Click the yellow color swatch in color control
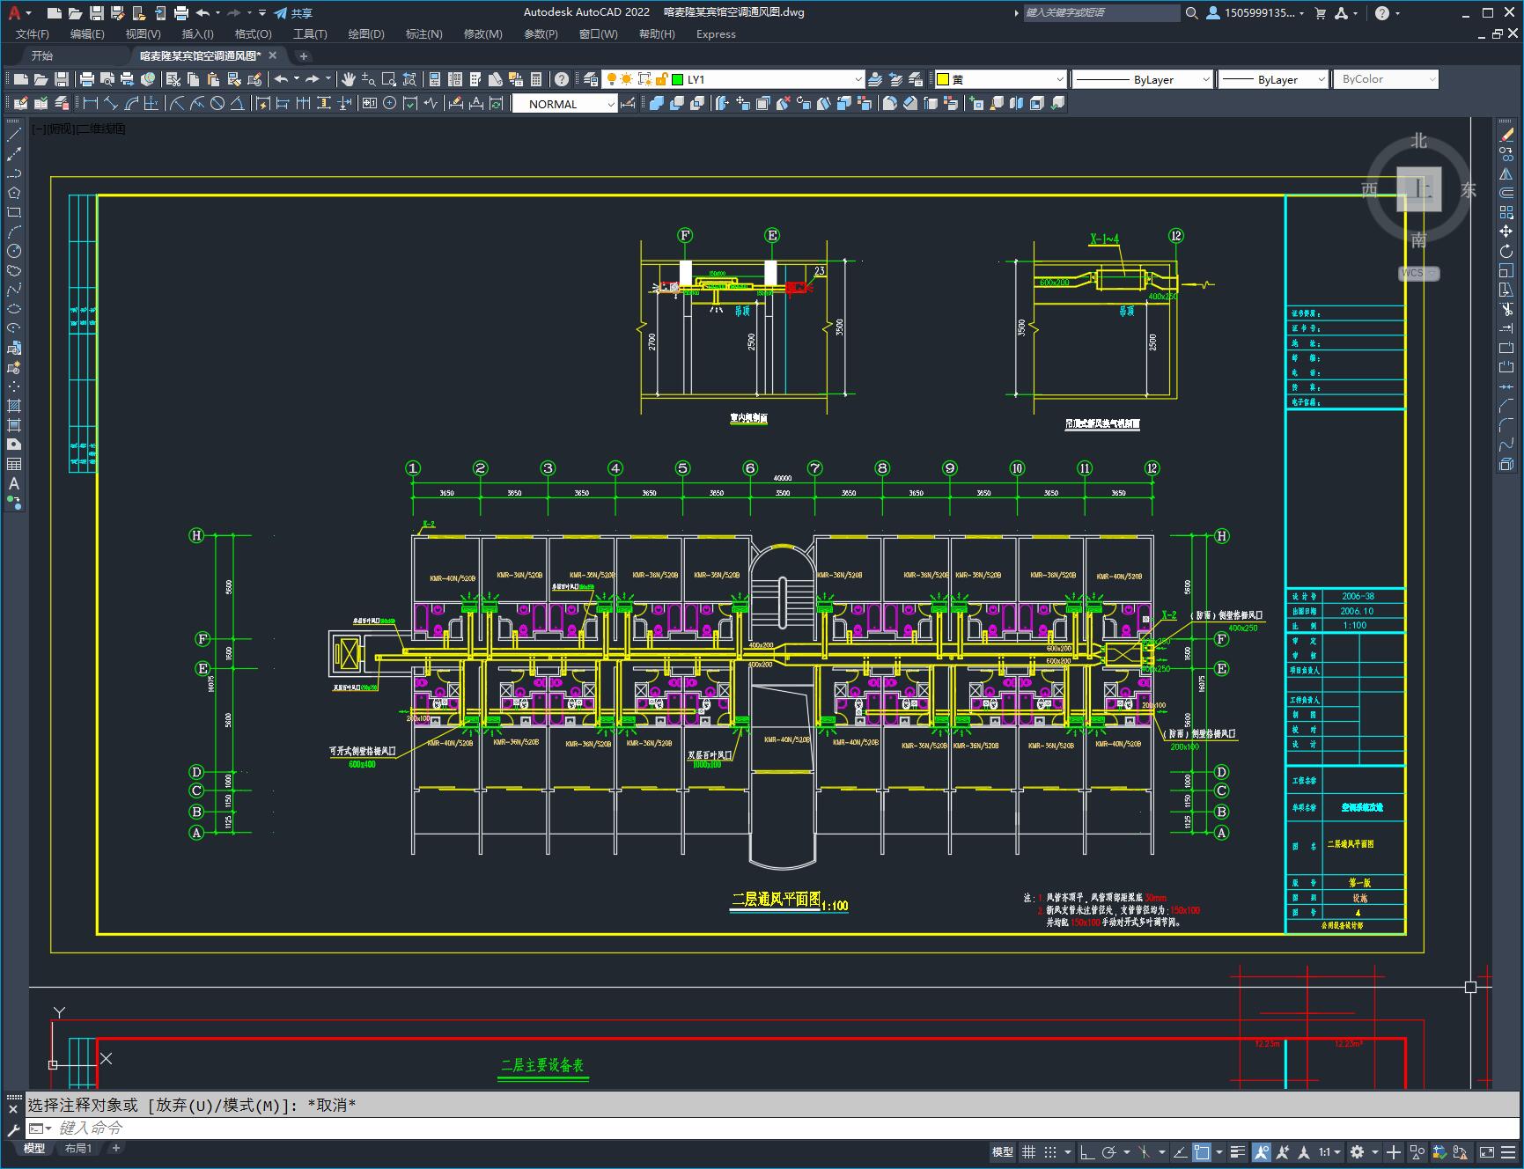 click(942, 79)
